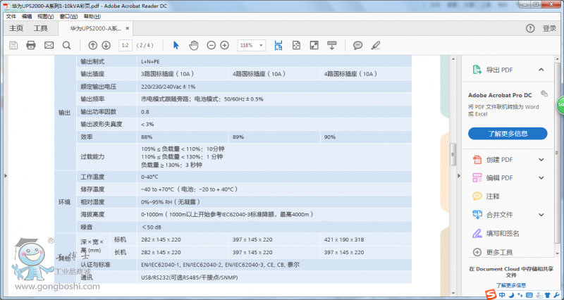Viewport: 564px width, 300px height.
Task: Zoom out with minus icon
Action: point(211,45)
